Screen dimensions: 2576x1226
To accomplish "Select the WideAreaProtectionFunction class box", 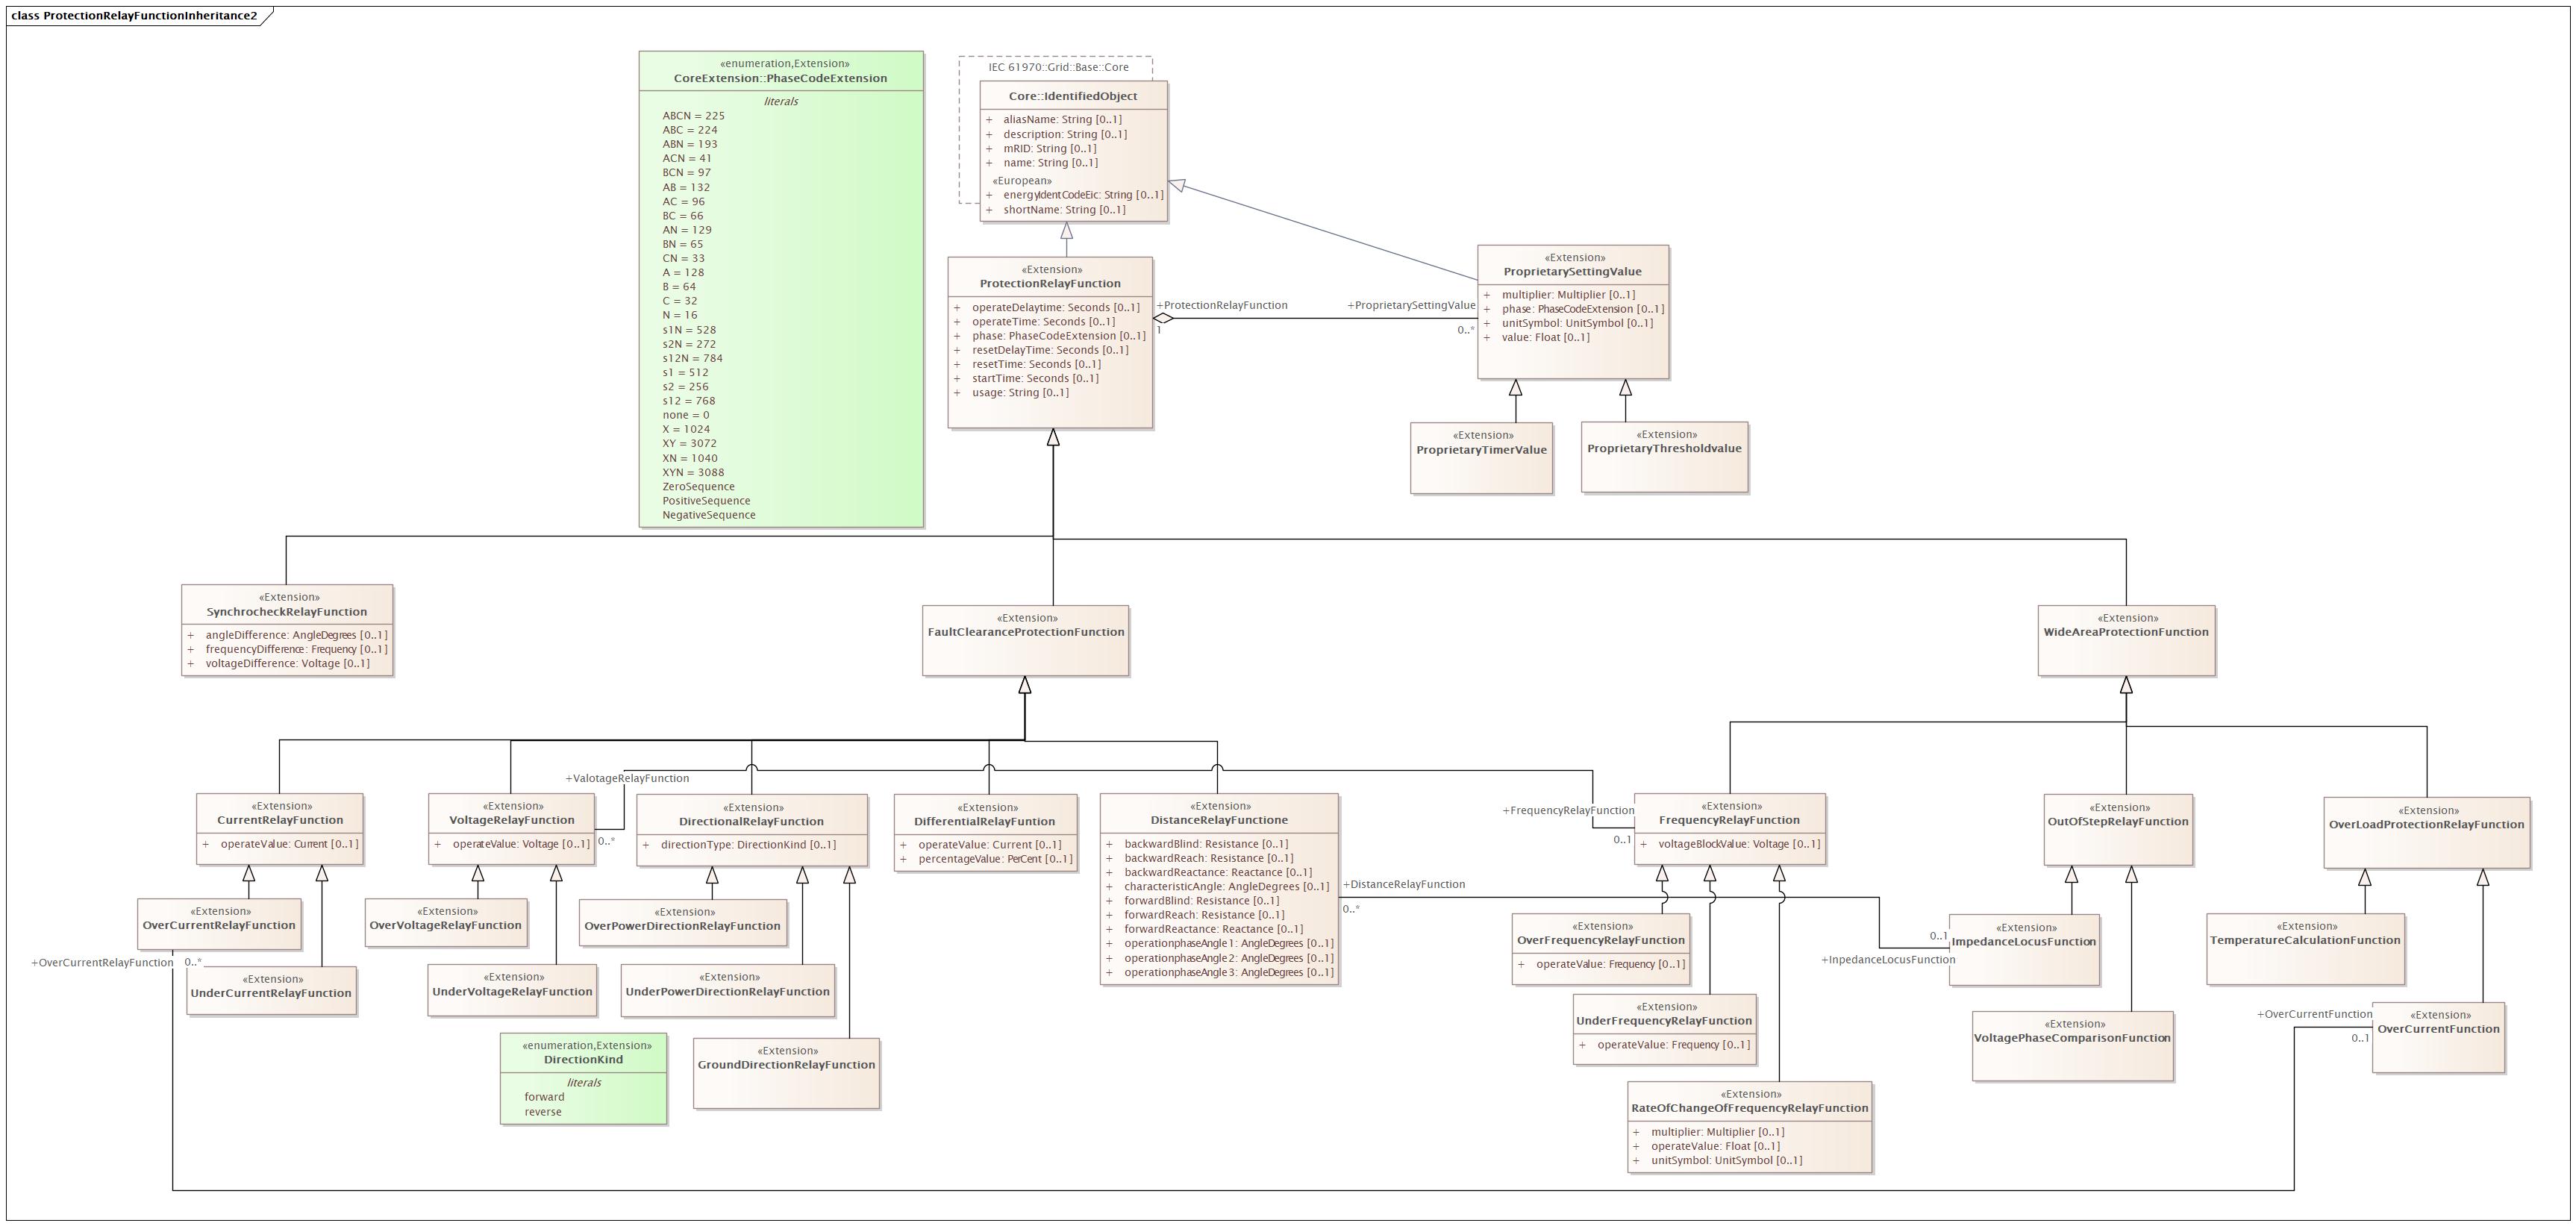I will 2126,640.
